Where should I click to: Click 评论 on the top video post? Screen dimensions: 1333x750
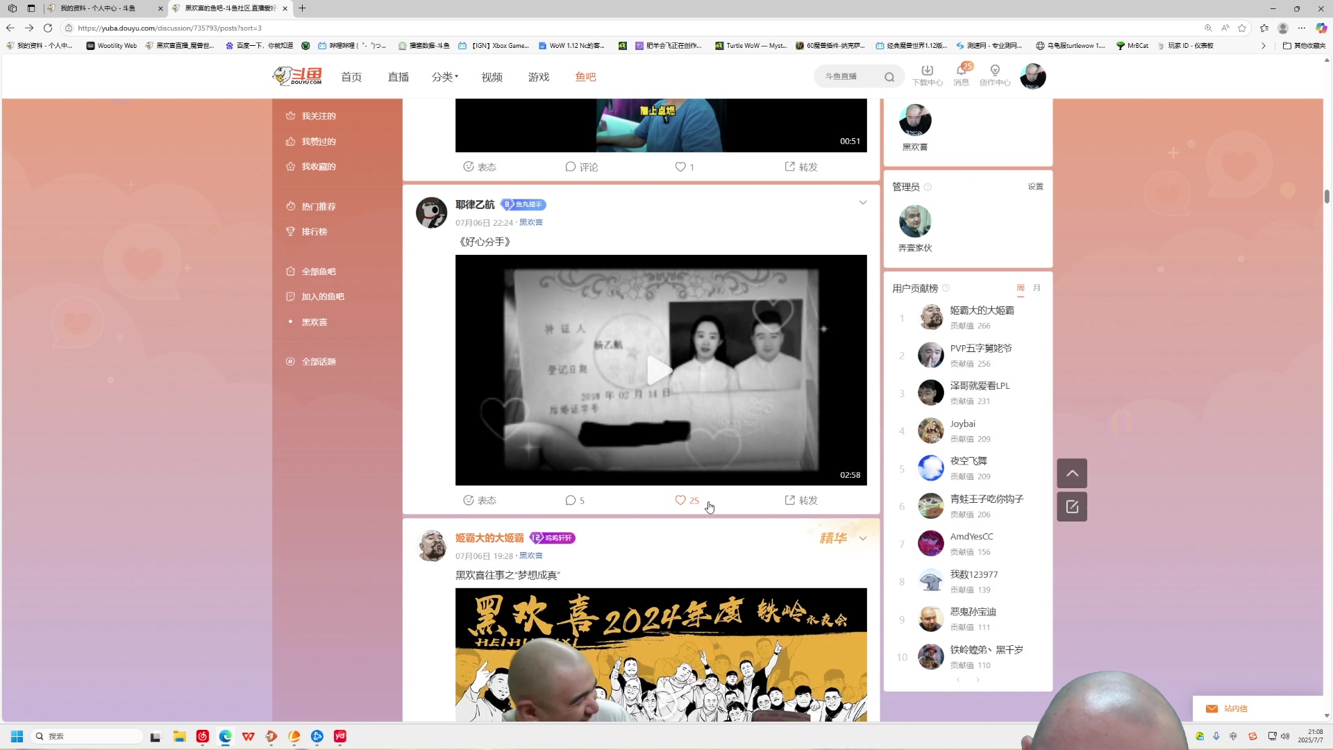(x=582, y=167)
